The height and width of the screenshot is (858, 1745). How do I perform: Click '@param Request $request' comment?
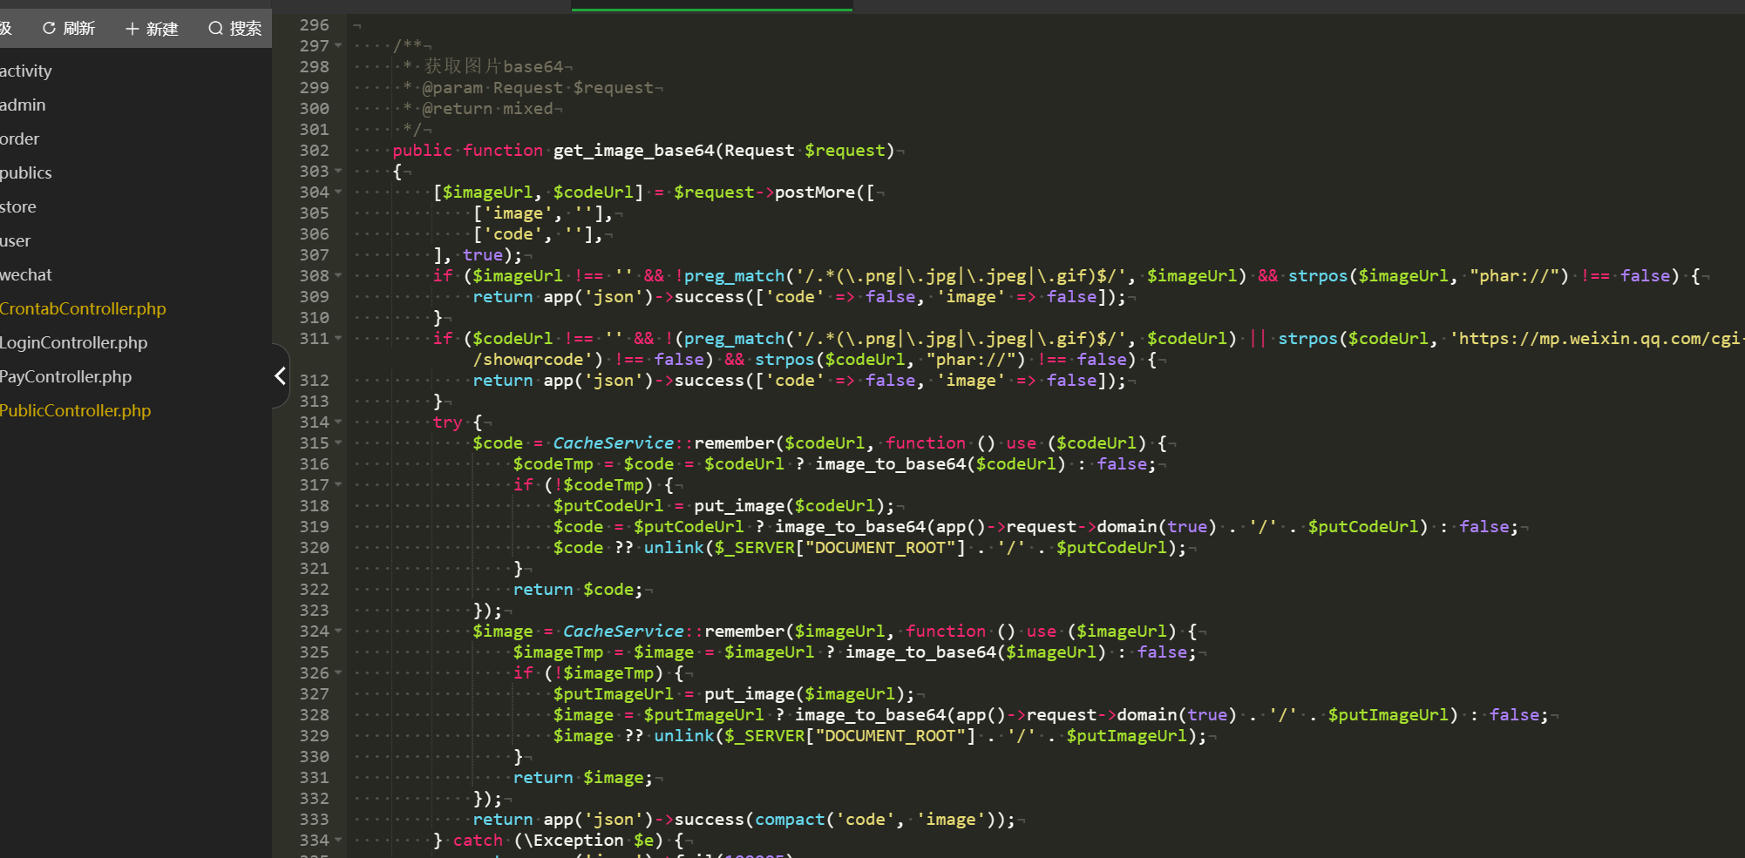538,87
